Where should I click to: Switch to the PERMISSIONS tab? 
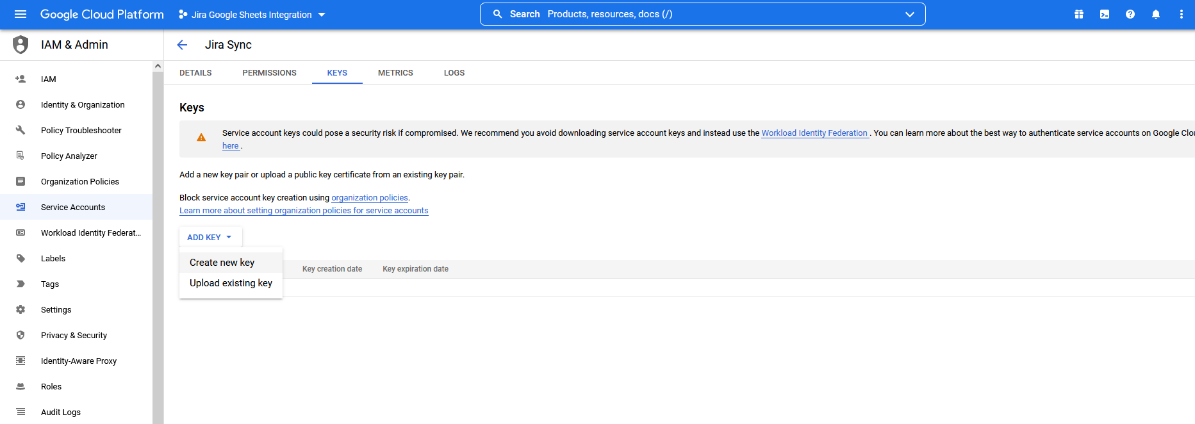coord(269,73)
